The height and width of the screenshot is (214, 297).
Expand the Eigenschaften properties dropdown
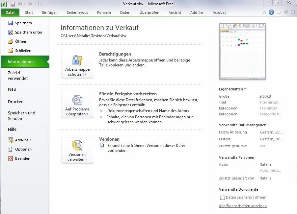pyautogui.click(x=232, y=89)
